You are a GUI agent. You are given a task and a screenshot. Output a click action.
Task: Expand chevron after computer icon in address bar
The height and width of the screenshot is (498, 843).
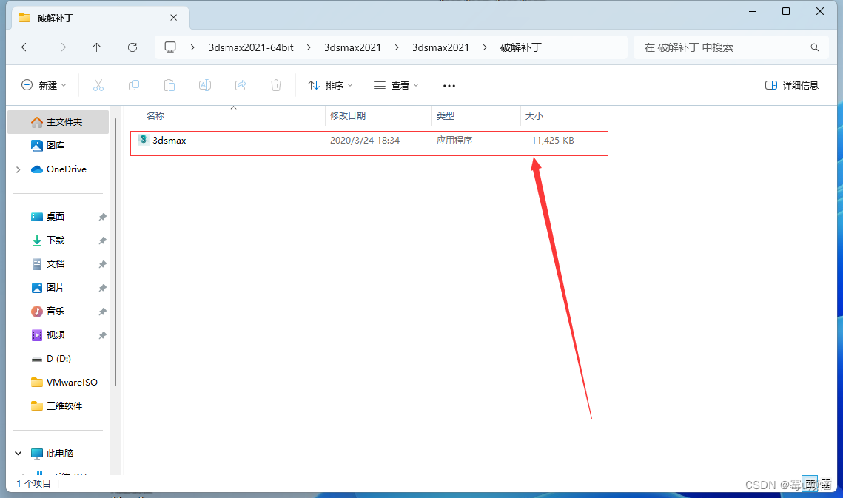pos(192,47)
